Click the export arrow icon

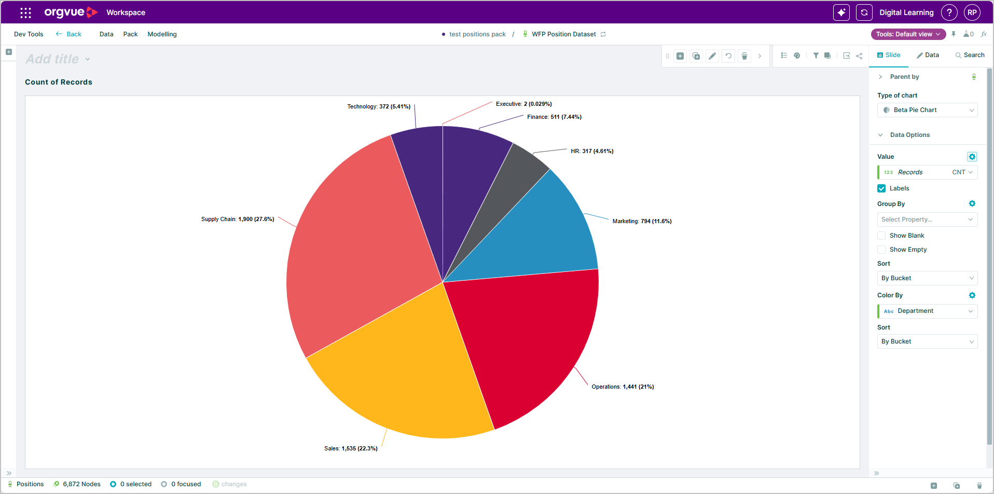coord(847,56)
